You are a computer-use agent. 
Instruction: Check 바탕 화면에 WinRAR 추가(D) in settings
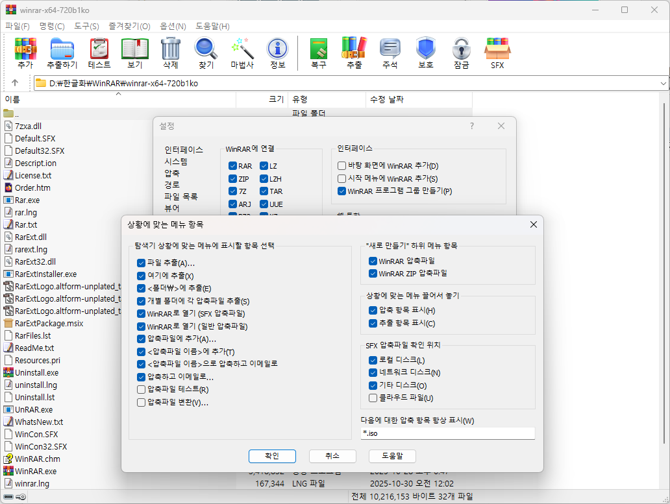tap(341, 165)
